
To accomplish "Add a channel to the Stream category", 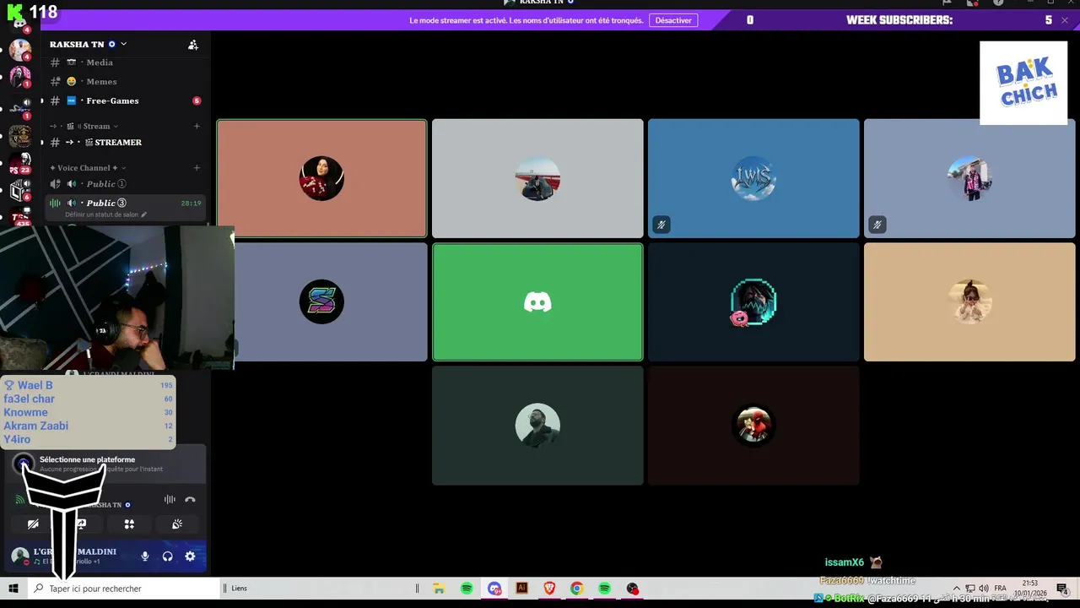I will (197, 126).
